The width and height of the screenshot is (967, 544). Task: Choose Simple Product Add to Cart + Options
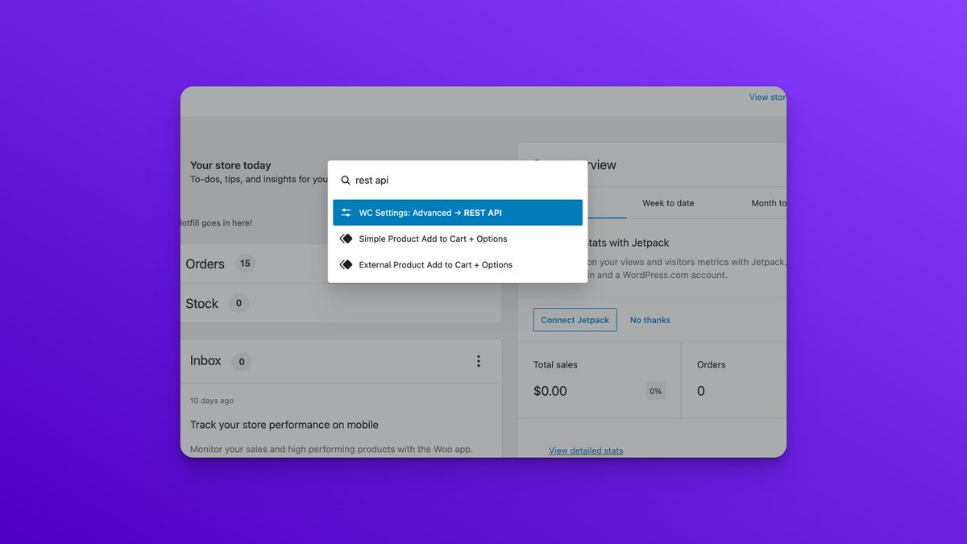click(x=433, y=239)
